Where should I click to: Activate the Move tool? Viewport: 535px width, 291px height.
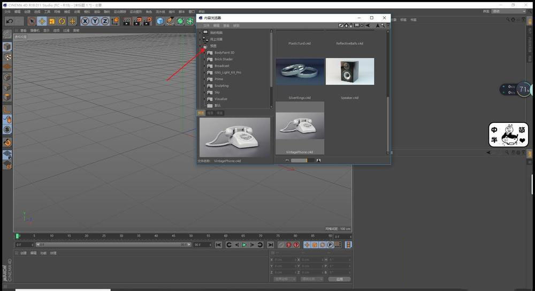pos(42,21)
